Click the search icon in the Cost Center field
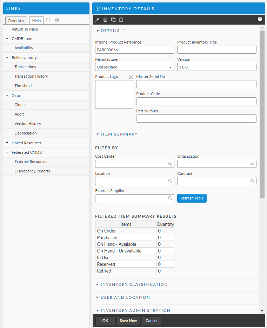 (x=170, y=164)
